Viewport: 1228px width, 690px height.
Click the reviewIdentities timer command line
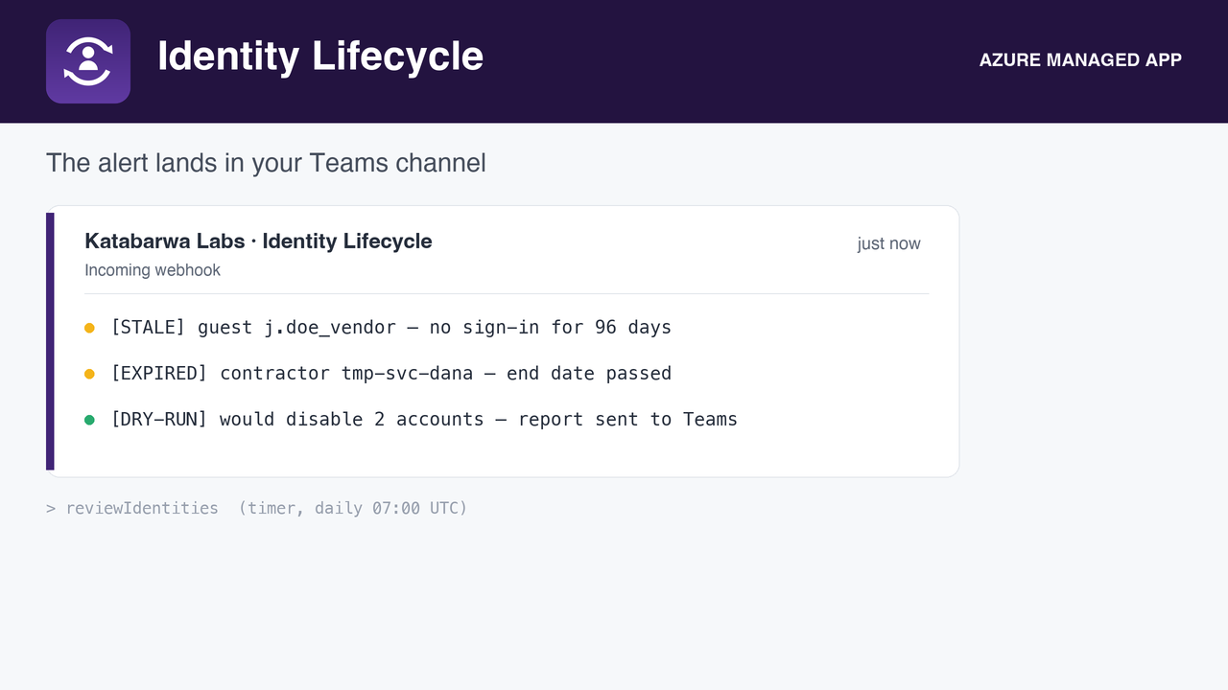257,508
